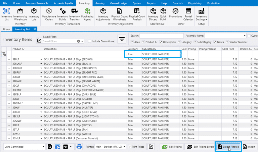Toggle Include Discontinued checkbox
The image size is (258, 152).
(x=89, y=41)
